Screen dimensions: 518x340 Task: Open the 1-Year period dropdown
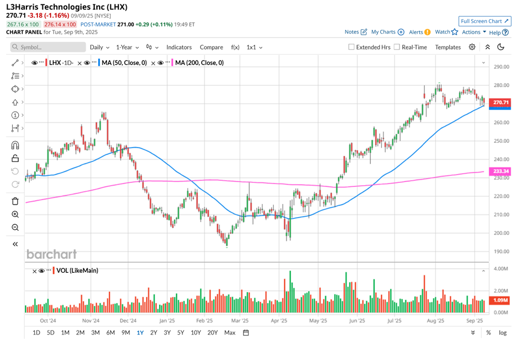127,47
